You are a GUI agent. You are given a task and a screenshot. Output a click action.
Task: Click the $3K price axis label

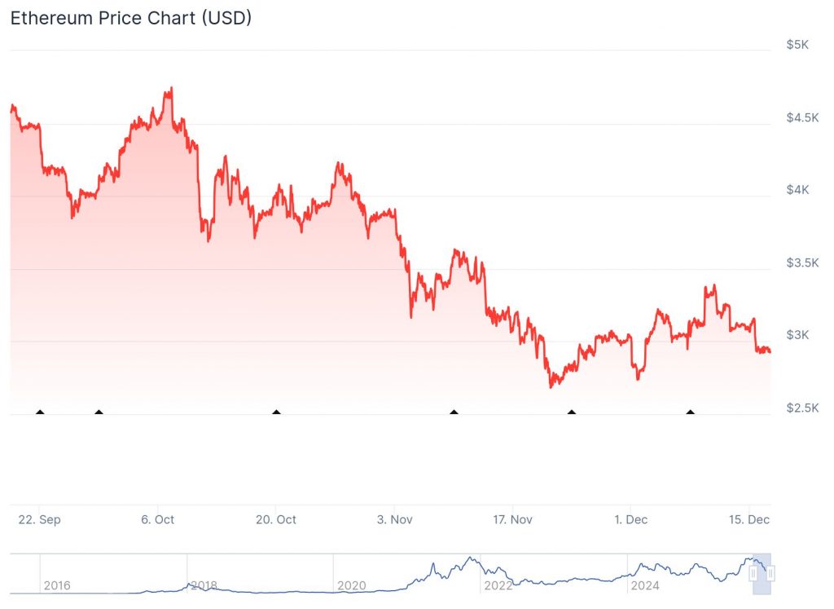(x=797, y=335)
